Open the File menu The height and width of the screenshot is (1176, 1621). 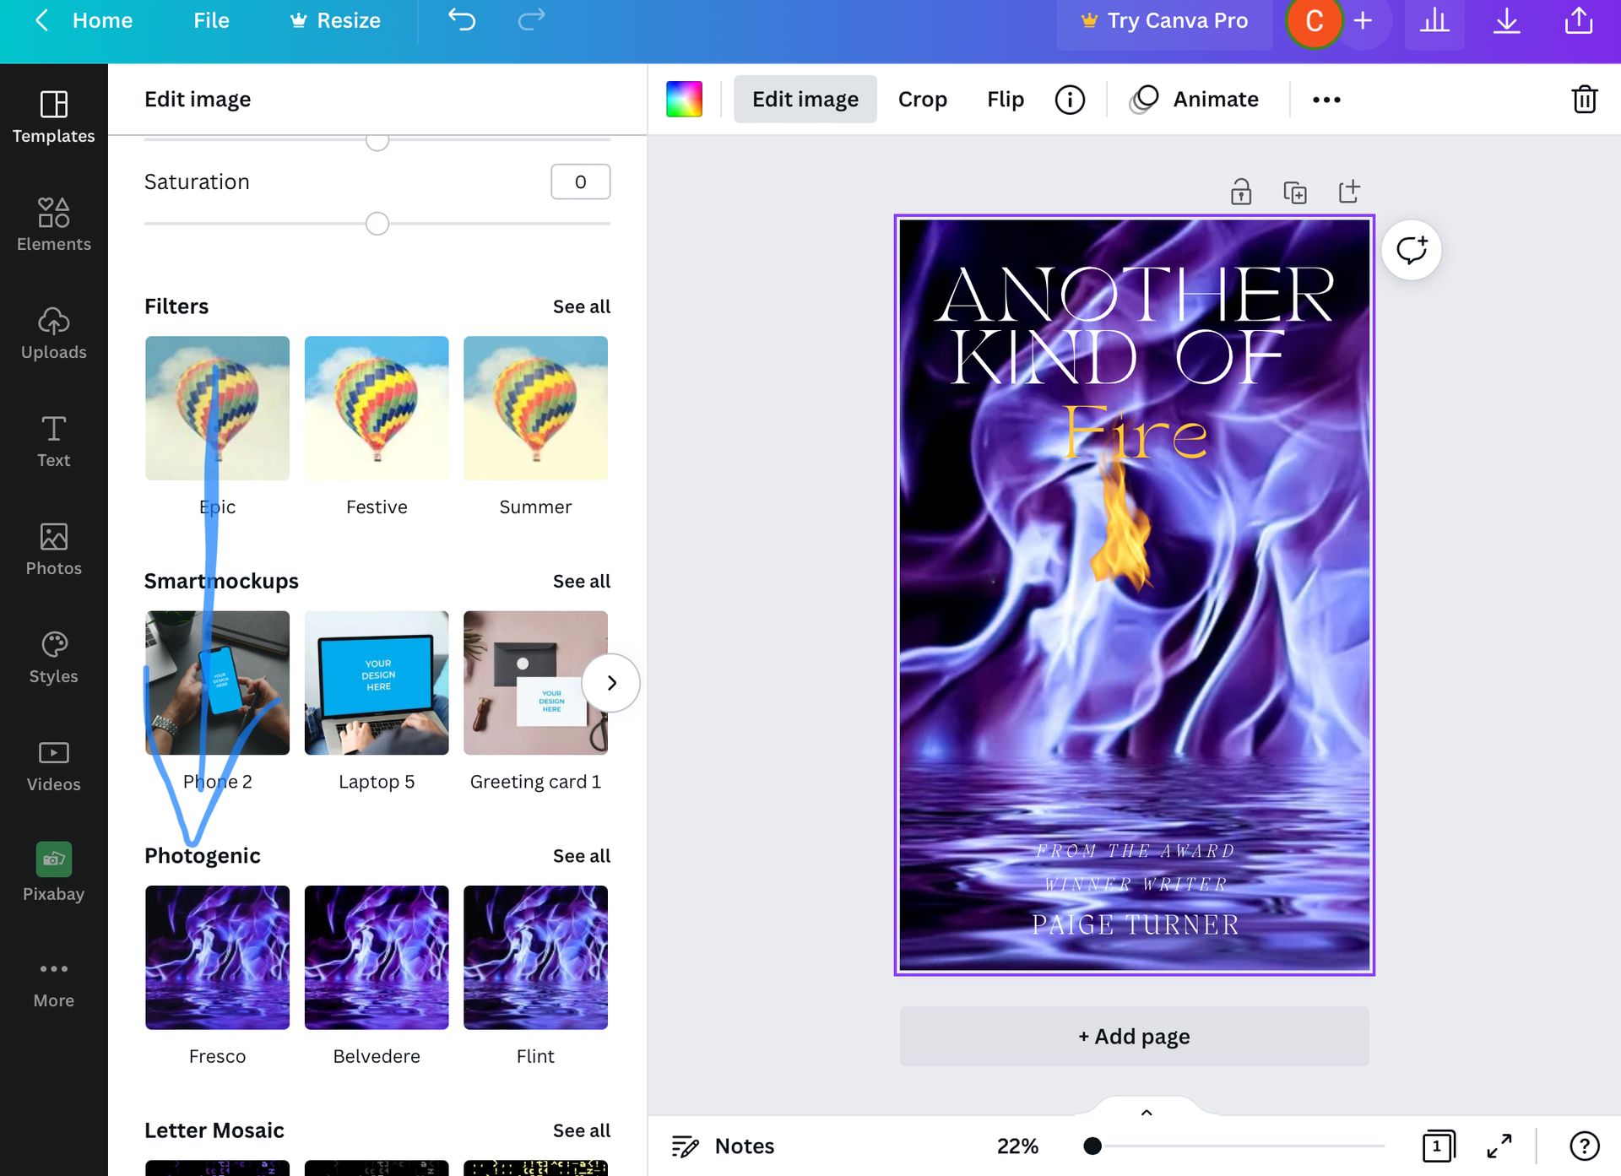(211, 20)
